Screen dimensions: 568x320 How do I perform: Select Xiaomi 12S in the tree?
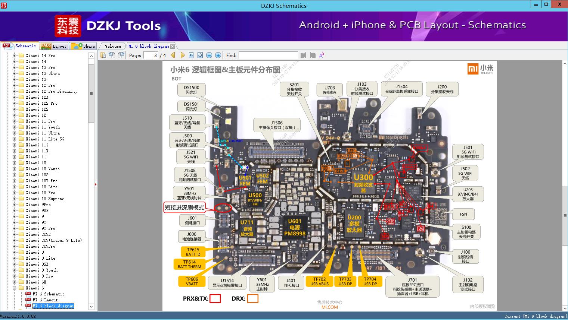pyautogui.click(x=37, y=109)
